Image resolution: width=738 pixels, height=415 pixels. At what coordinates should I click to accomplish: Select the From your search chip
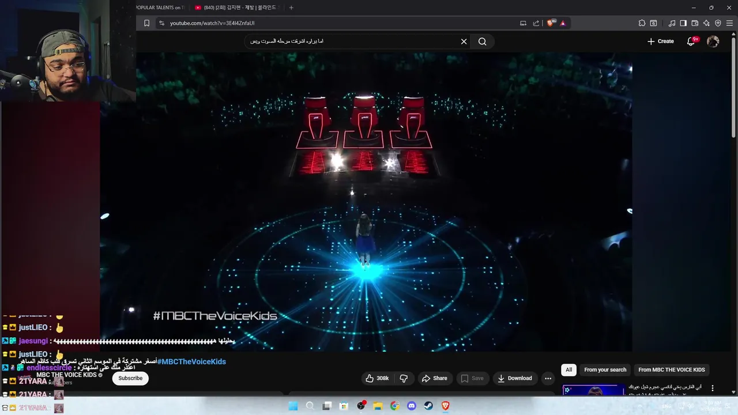605,370
